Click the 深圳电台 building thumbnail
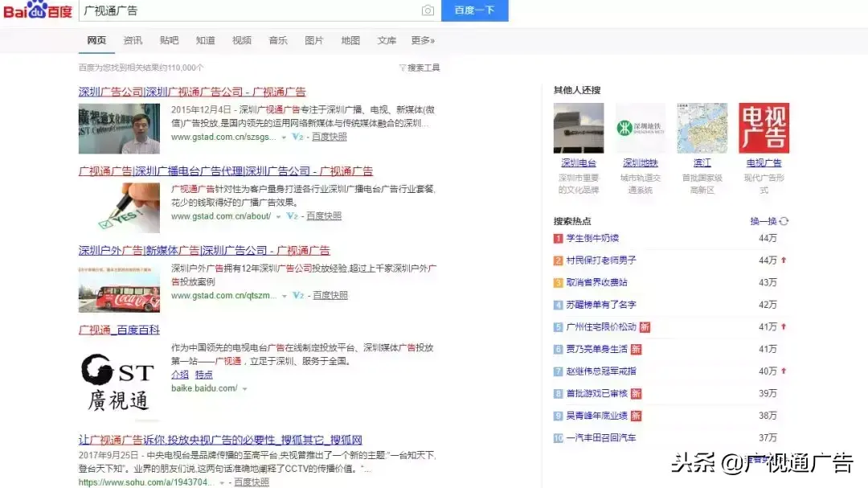Image resolution: width=868 pixels, height=488 pixels. pos(579,128)
